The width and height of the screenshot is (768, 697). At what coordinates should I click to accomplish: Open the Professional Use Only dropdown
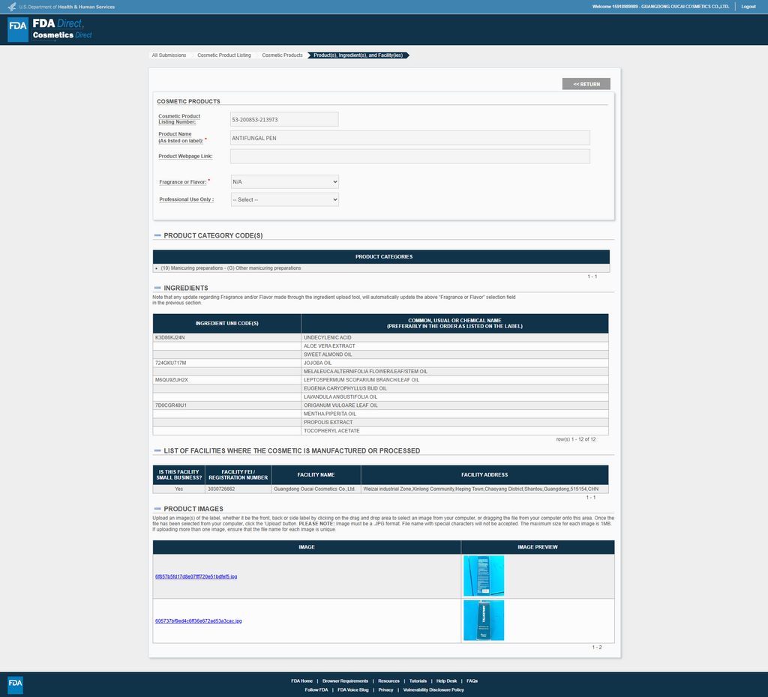pos(284,199)
